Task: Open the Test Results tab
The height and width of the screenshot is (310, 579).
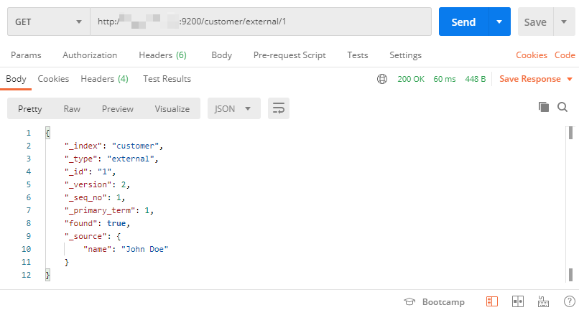Action: 167,79
